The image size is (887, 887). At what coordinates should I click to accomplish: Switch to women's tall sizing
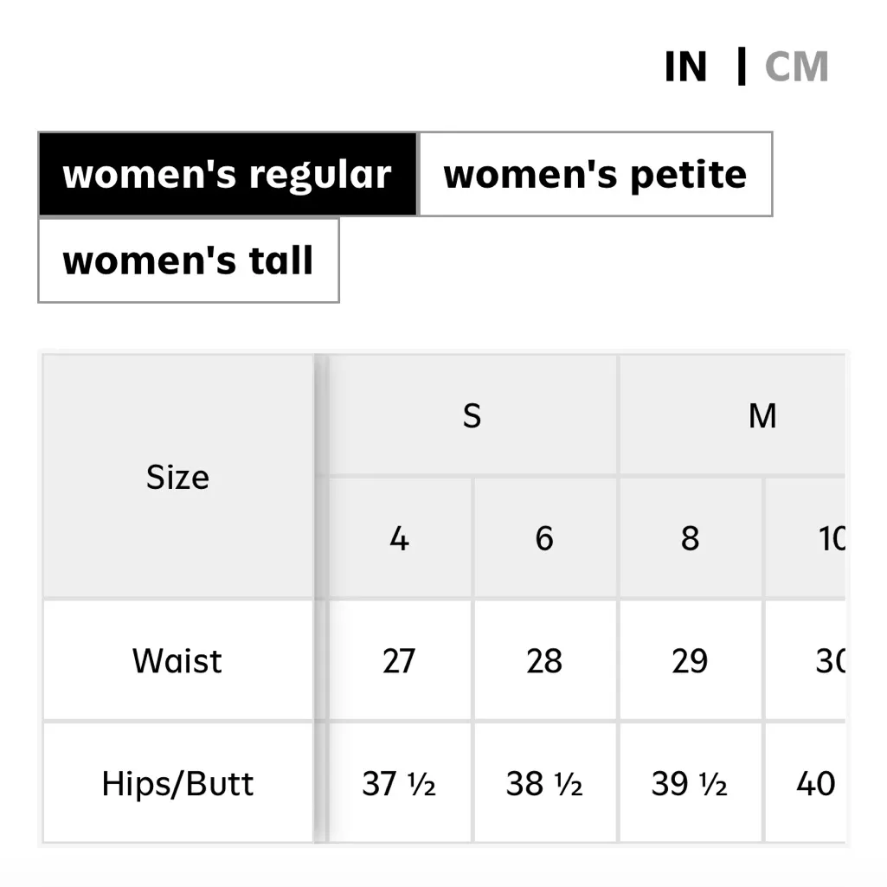[x=188, y=260]
